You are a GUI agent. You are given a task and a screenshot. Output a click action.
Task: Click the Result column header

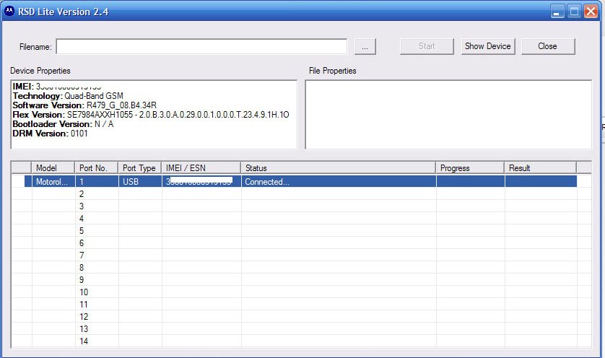pyautogui.click(x=541, y=167)
